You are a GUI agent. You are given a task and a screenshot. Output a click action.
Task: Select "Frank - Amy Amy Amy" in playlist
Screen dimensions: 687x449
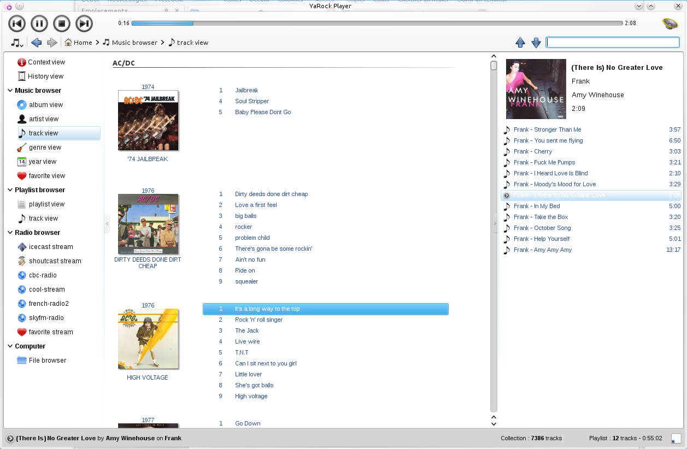click(591, 250)
